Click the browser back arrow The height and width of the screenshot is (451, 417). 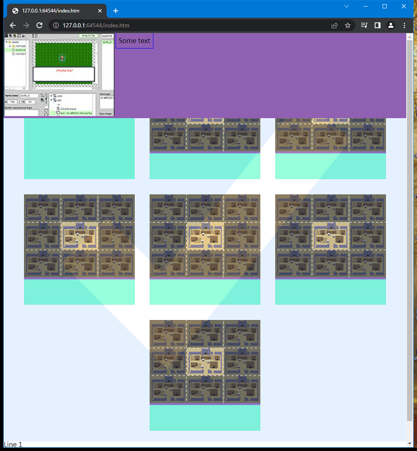point(13,25)
